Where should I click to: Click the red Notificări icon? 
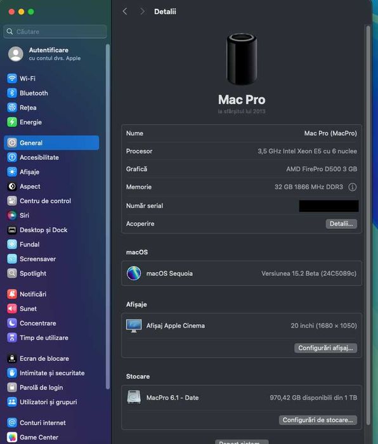12,294
